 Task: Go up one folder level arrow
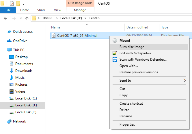pos(27,18)
